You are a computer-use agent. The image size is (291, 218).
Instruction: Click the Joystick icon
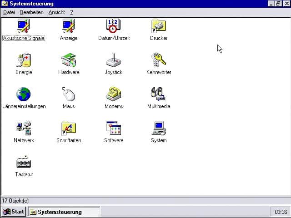coord(113,60)
